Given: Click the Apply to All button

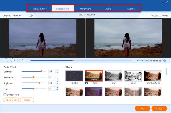Looking at the screenshot, I should pos(11,100).
